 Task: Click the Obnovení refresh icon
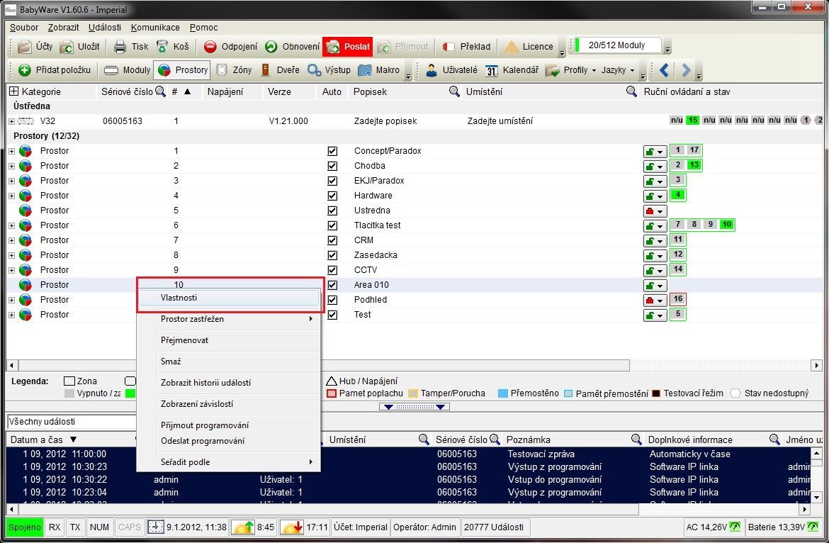(271, 47)
